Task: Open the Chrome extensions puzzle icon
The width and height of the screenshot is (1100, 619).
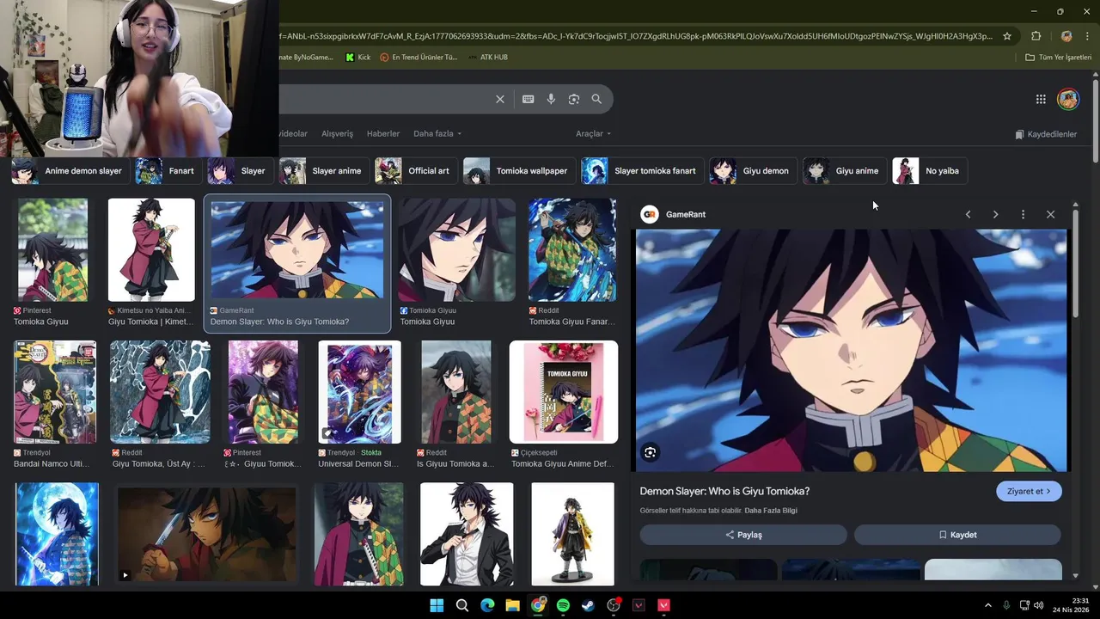Action: click(x=1036, y=36)
